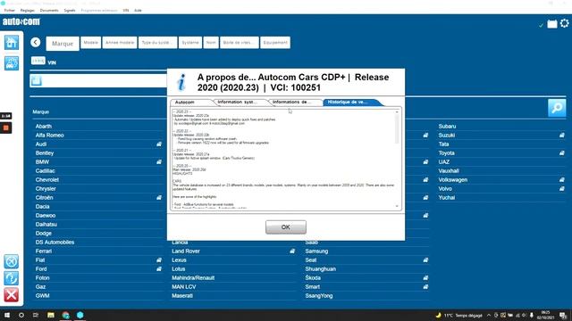Select the SsangYong brand
This screenshot has height=321, width=572.
(319, 296)
